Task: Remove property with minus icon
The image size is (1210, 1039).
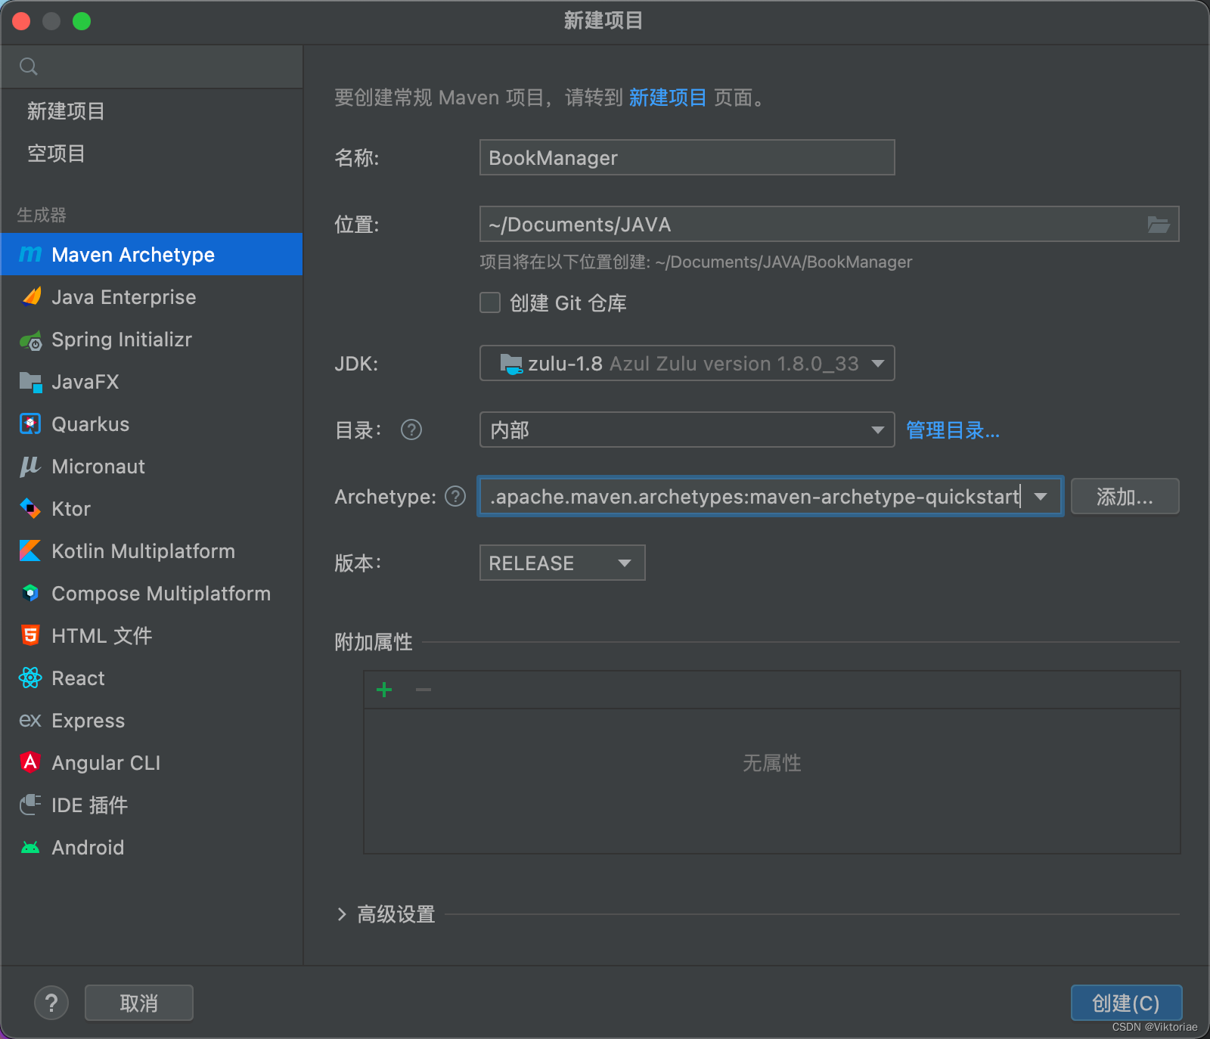Action: tap(423, 690)
